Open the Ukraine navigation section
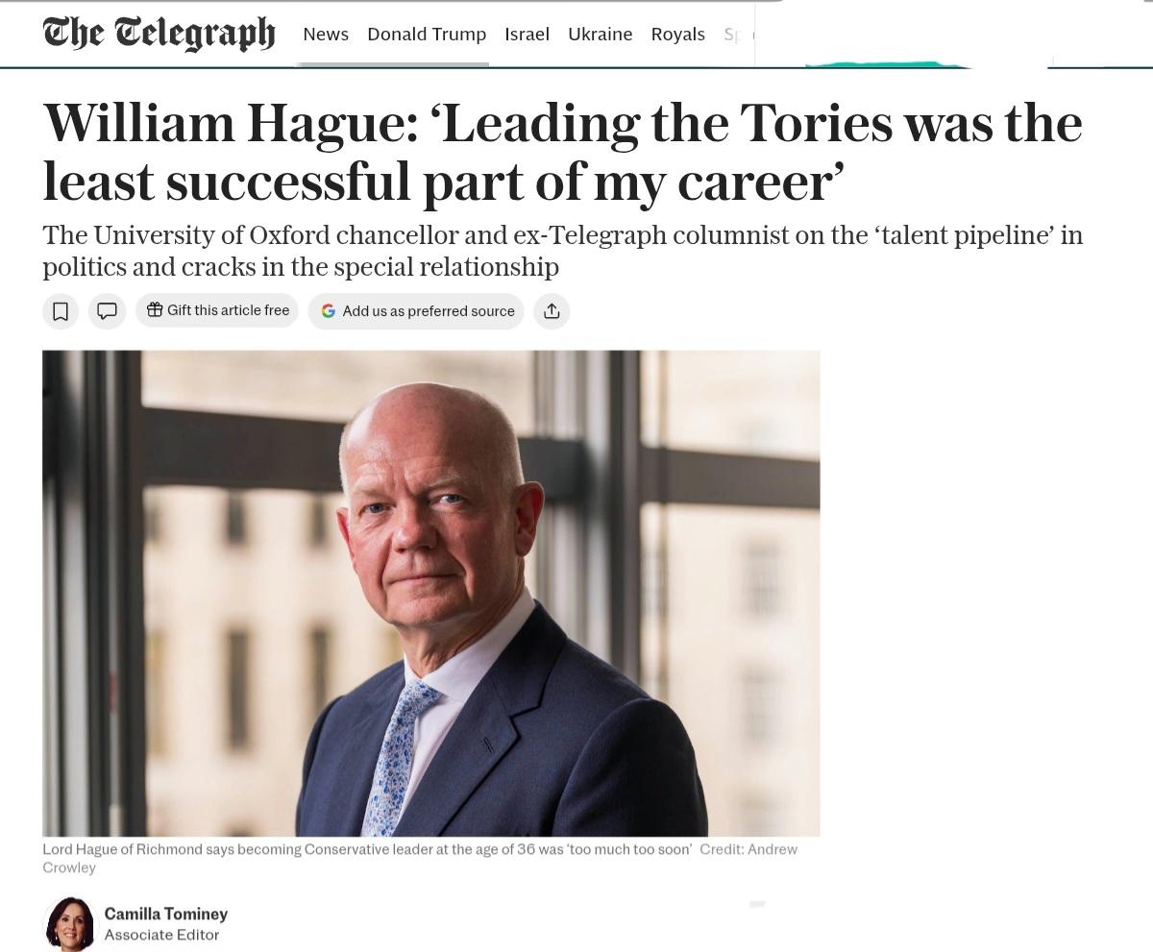1153x952 pixels. coord(600,35)
